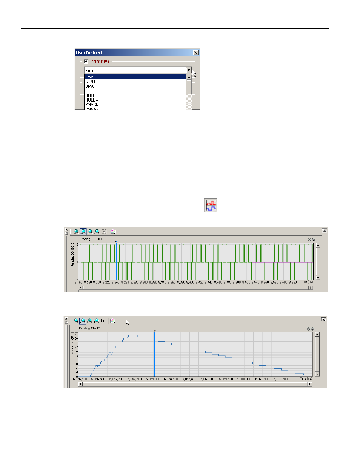The width and height of the screenshot is (360, 466).
Task: Click the primitive list scroll-up arrow
Action: (x=189, y=77)
